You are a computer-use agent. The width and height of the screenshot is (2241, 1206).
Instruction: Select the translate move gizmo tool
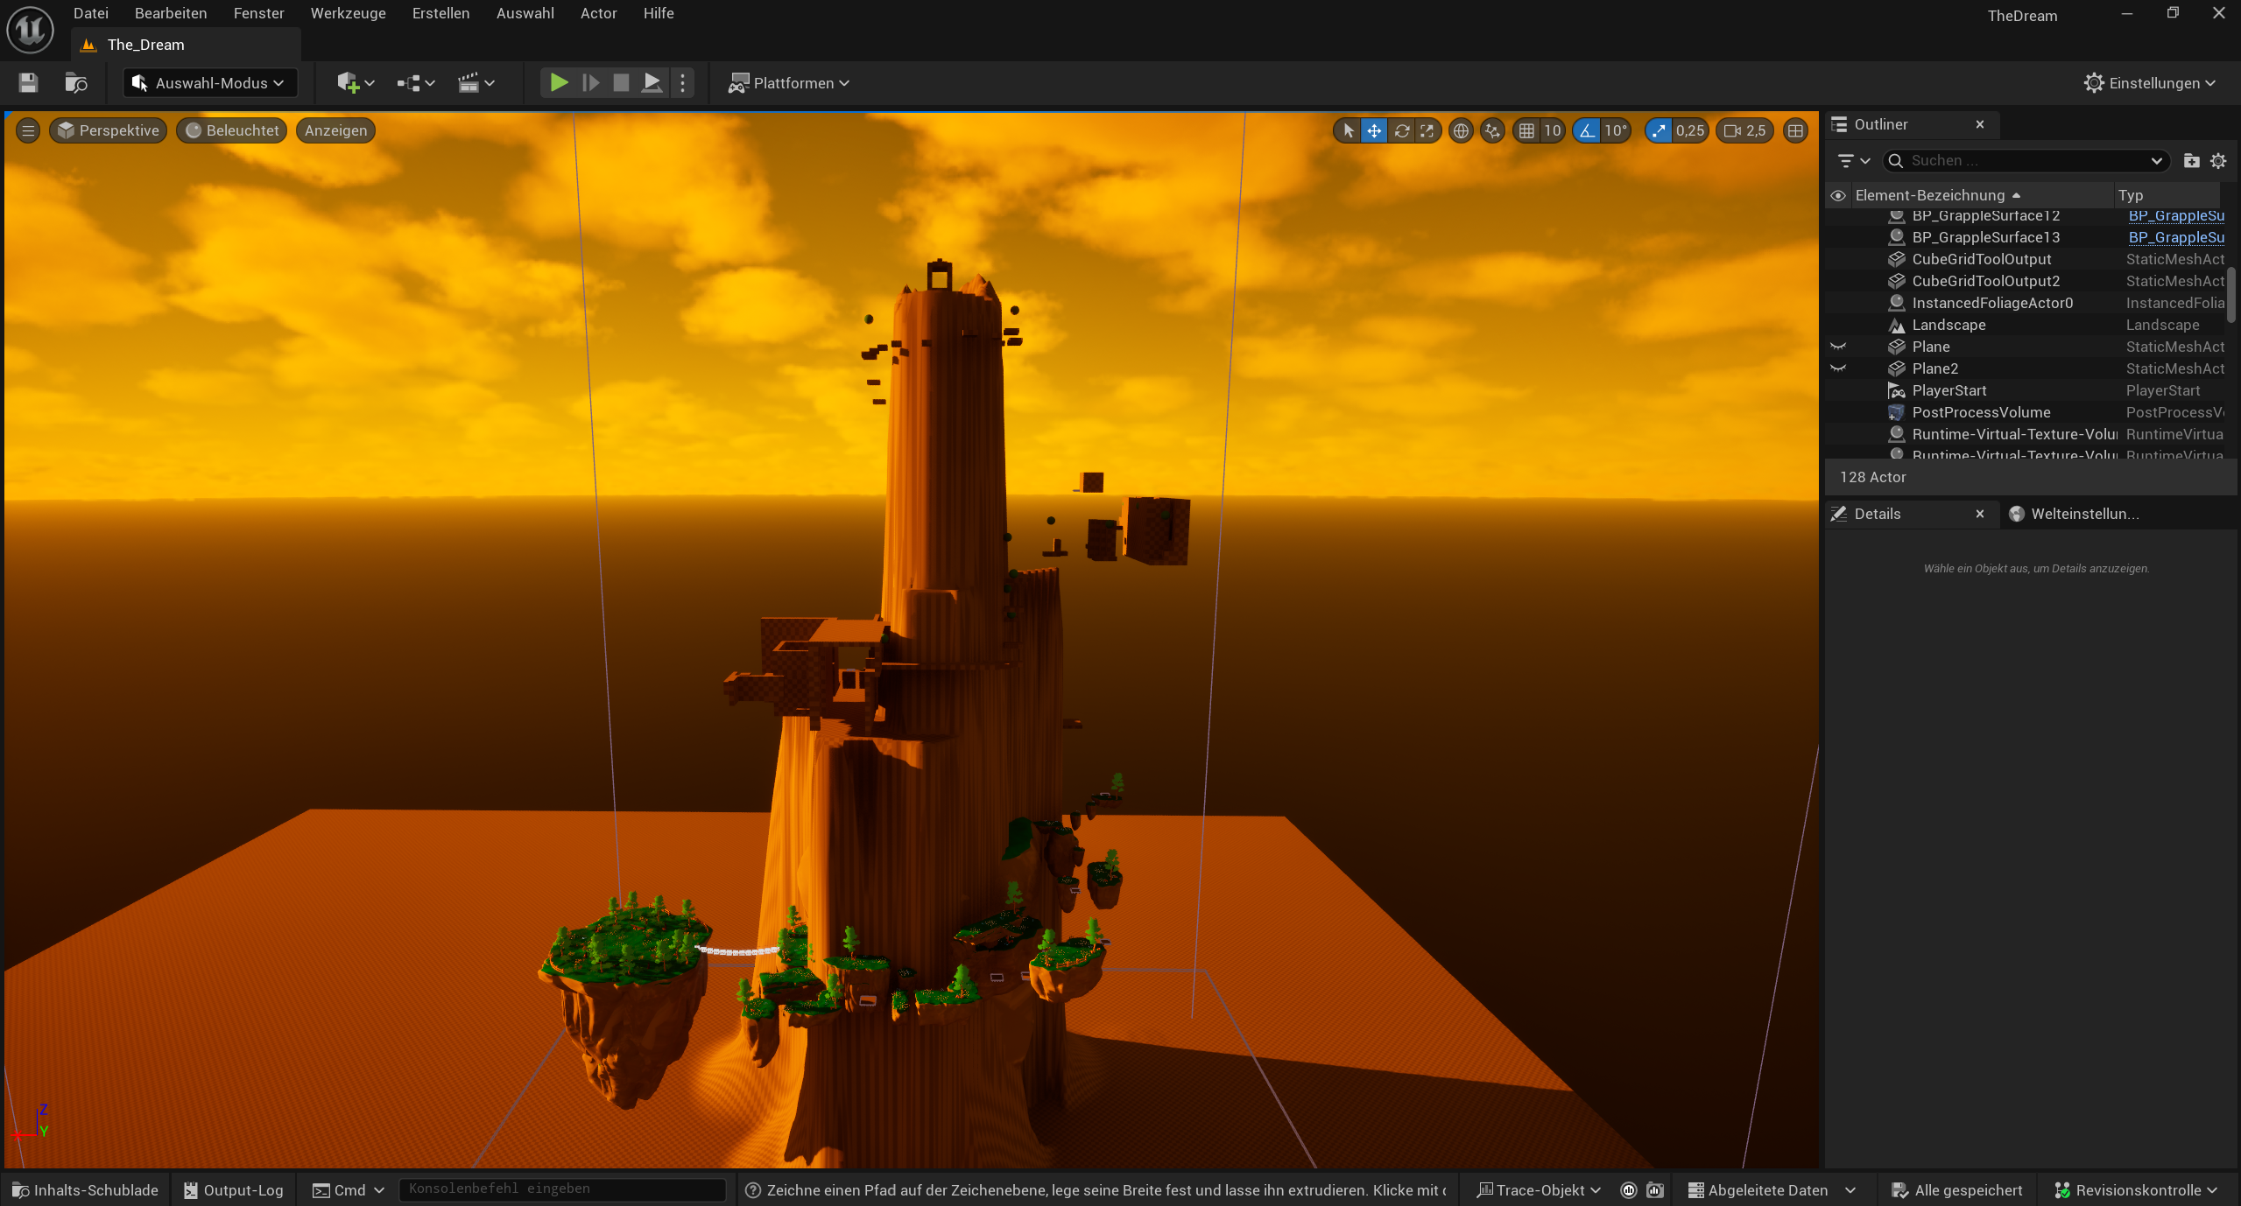coord(1374,130)
